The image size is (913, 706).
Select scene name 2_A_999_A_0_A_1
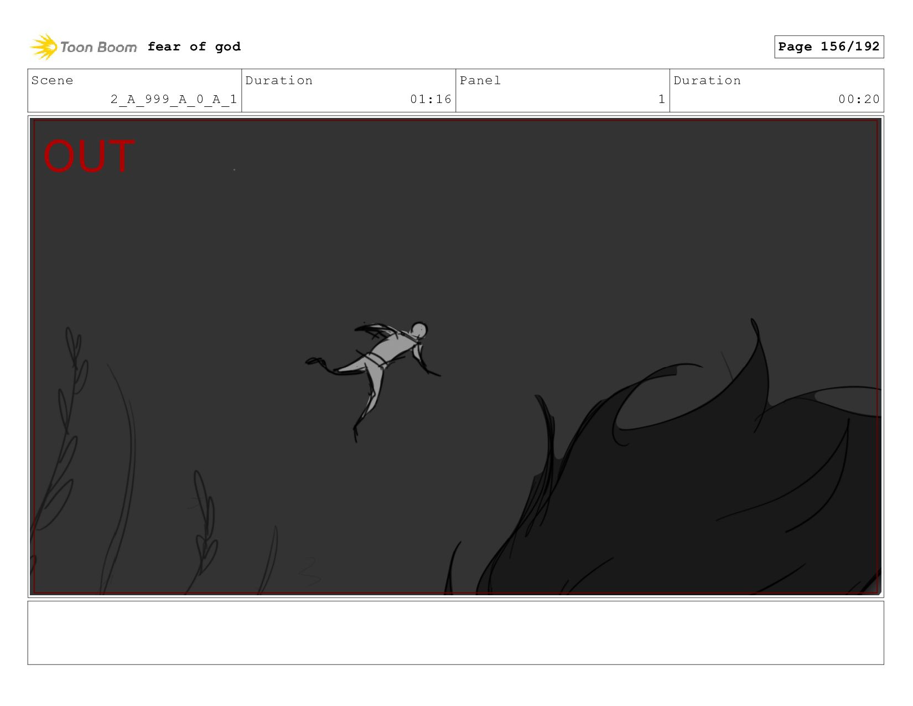coord(174,99)
